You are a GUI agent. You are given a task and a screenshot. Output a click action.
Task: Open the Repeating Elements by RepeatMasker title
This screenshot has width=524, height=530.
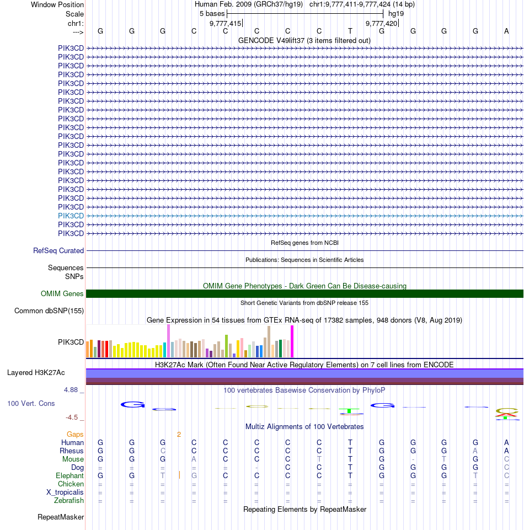(304, 510)
